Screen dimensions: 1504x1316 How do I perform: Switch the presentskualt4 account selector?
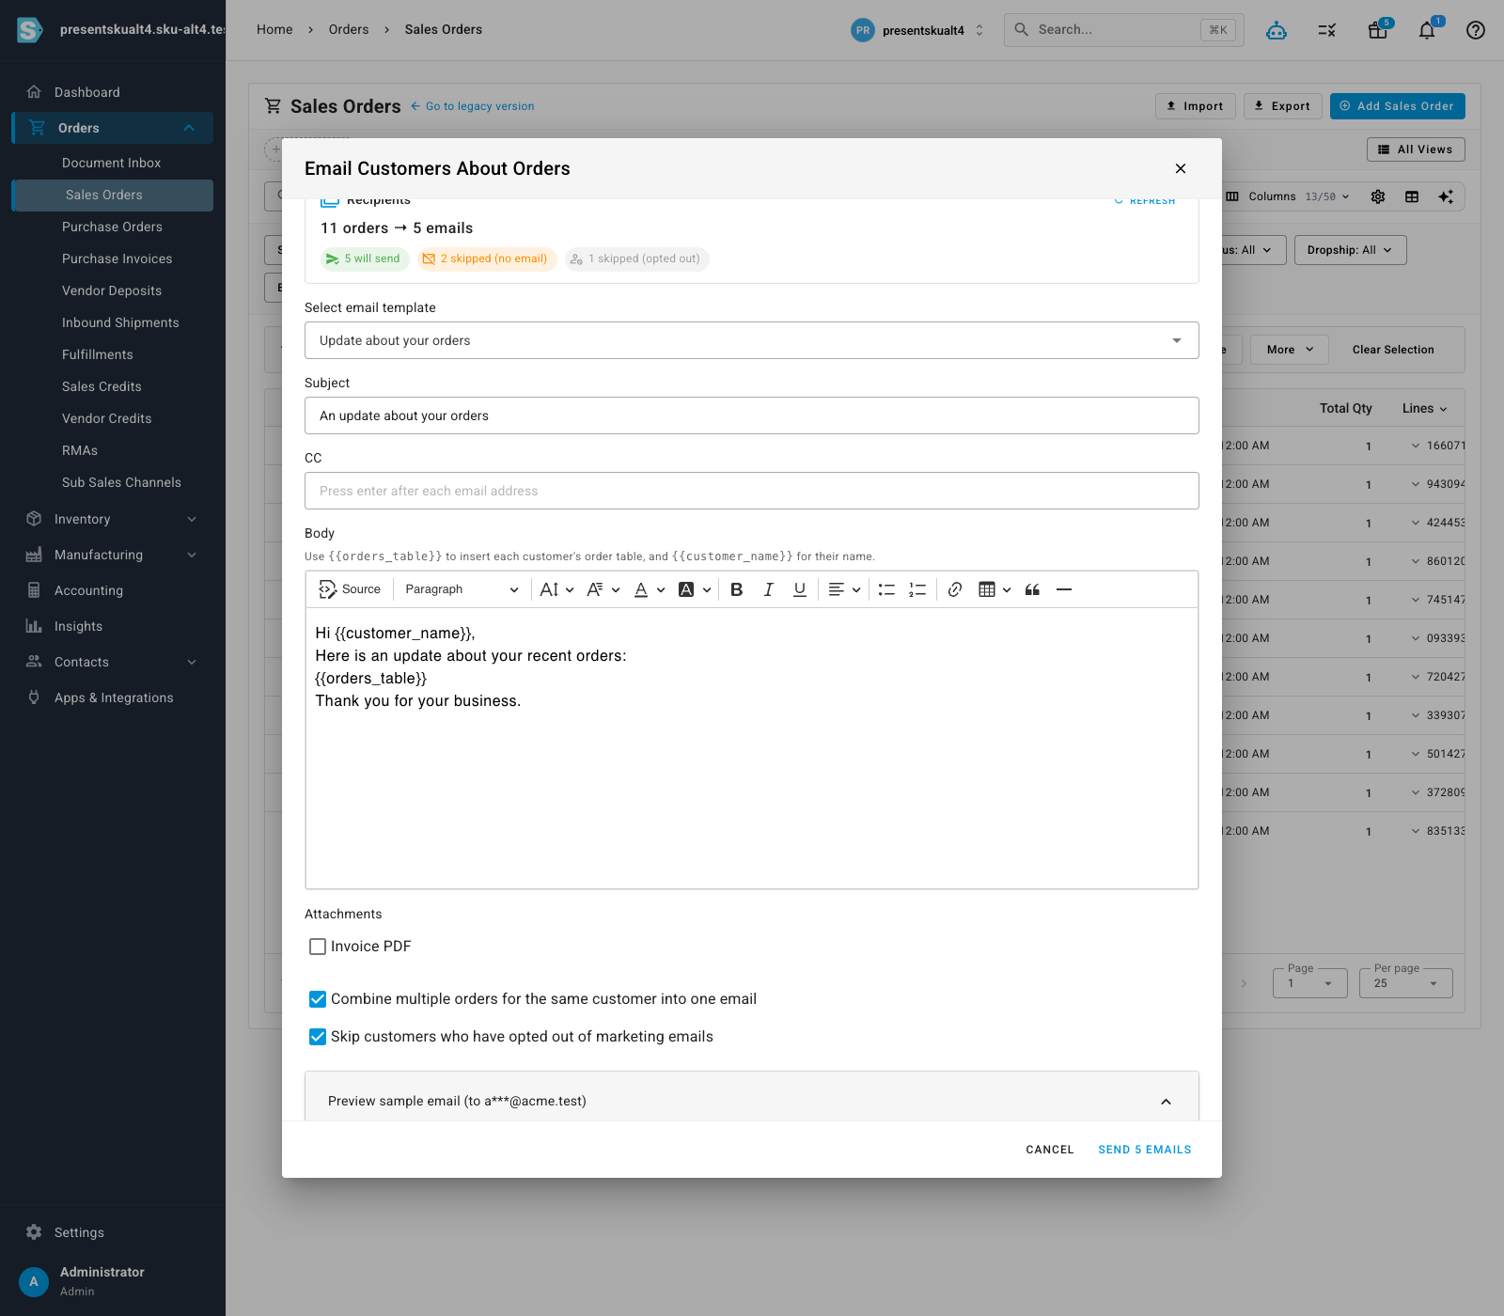click(x=918, y=30)
